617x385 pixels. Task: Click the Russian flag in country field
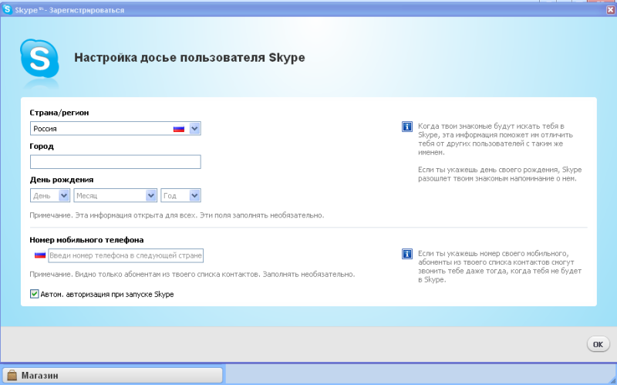pos(179,129)
